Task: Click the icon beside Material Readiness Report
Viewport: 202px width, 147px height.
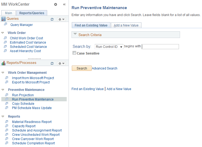Action: tap(7, 122)
